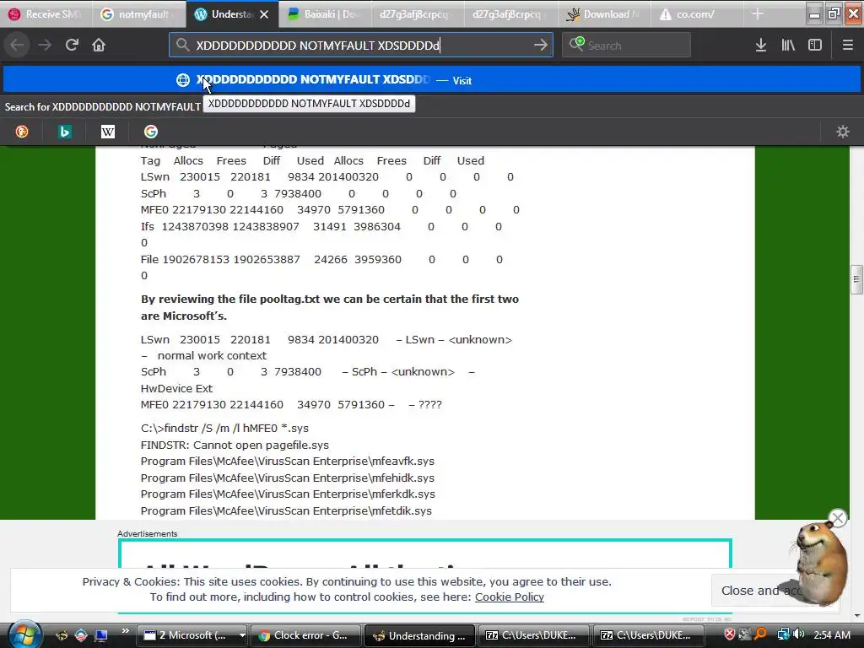Search with the DuckDuckGo one-off engine
Image resolution: width=864 pixels, height=648 pixels.
(22, 132)
